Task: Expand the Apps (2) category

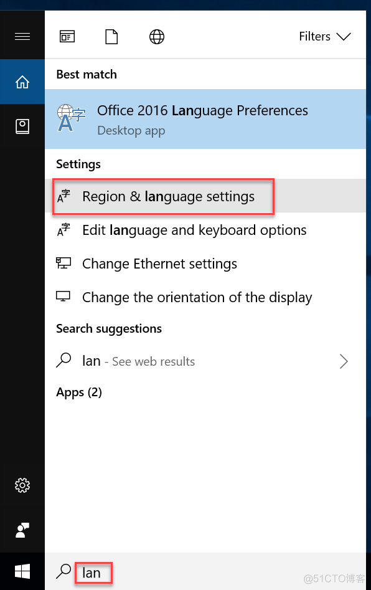Action: (x=79, y=392)
